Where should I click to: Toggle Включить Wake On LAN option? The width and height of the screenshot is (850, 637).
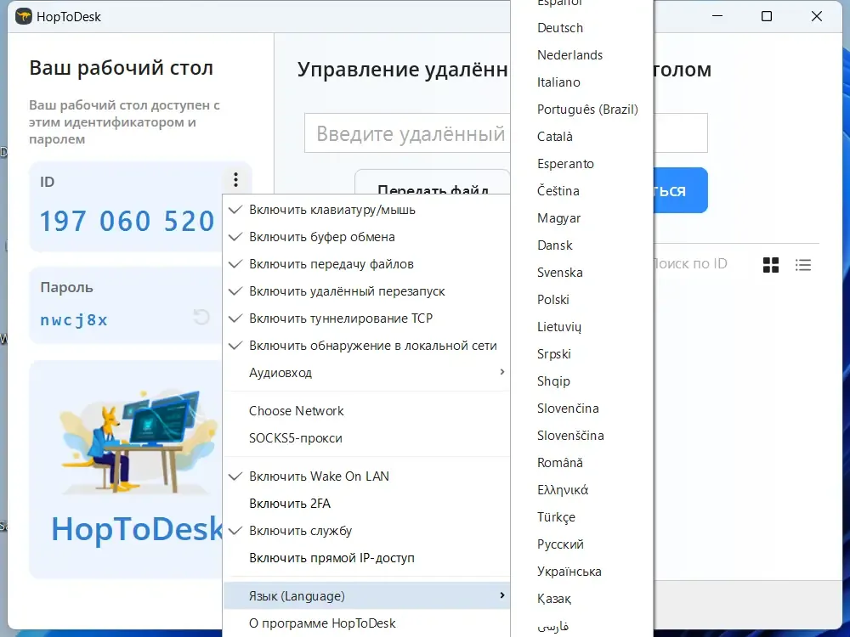pos(366,476)
